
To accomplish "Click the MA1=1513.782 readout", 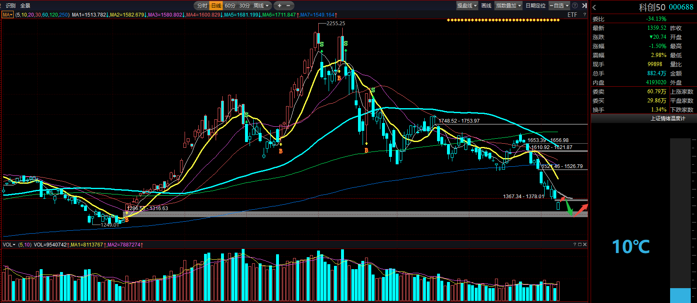I will (x=90, y=15).
